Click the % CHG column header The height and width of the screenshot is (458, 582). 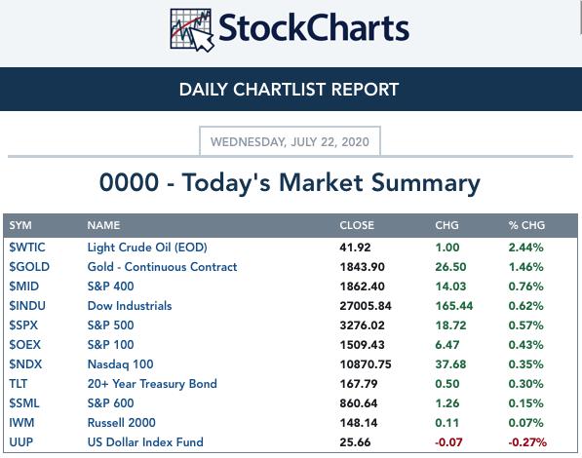(x=526, y=225)
